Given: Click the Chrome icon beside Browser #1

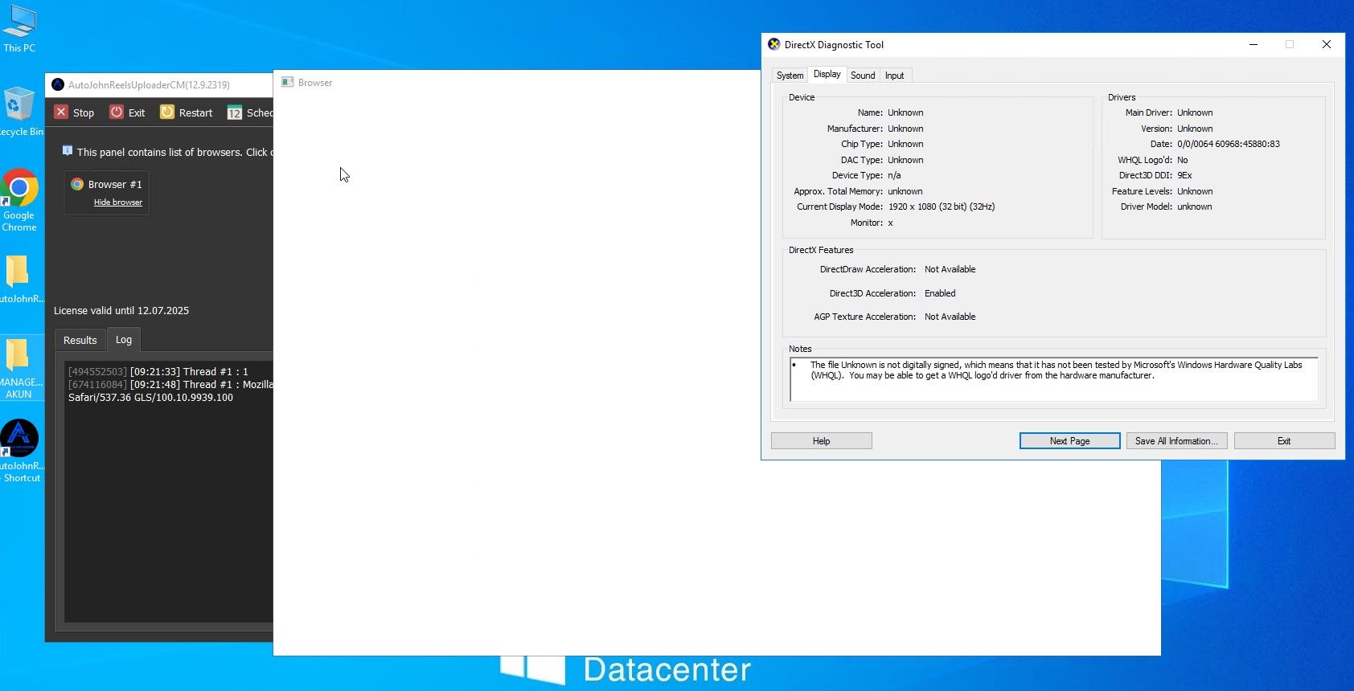Looking at the screenshot, I should coord(77,184).
